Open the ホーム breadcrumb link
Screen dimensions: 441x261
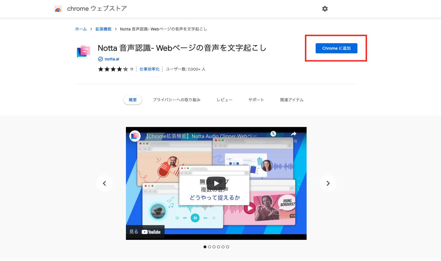(81, 29)
